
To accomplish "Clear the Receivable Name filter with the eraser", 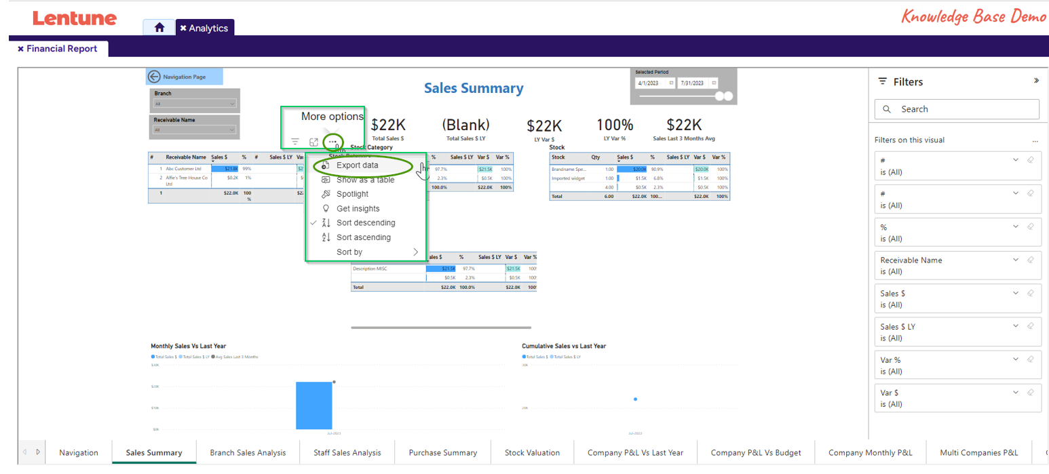I will click(x=1030, y=260).
